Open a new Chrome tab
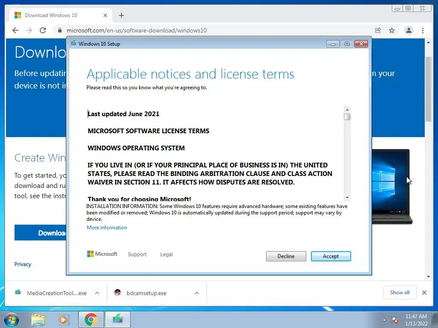The width and height of the screenshot is (438, 328). [x=121, y=15]
